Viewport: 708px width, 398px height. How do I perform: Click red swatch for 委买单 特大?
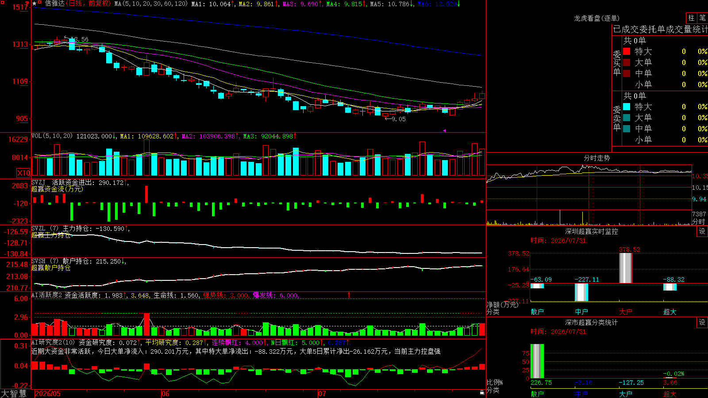tap(627, 51)
